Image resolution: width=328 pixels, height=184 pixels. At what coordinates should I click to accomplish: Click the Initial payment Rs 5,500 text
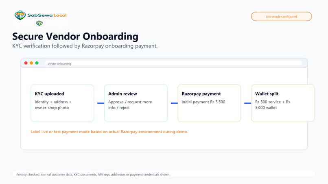tap(203, 102)
